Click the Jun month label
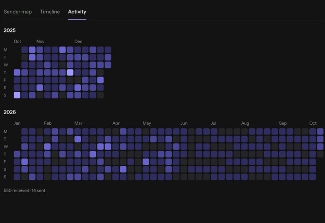This screenshot has height=223, width=325. [184, 123]
